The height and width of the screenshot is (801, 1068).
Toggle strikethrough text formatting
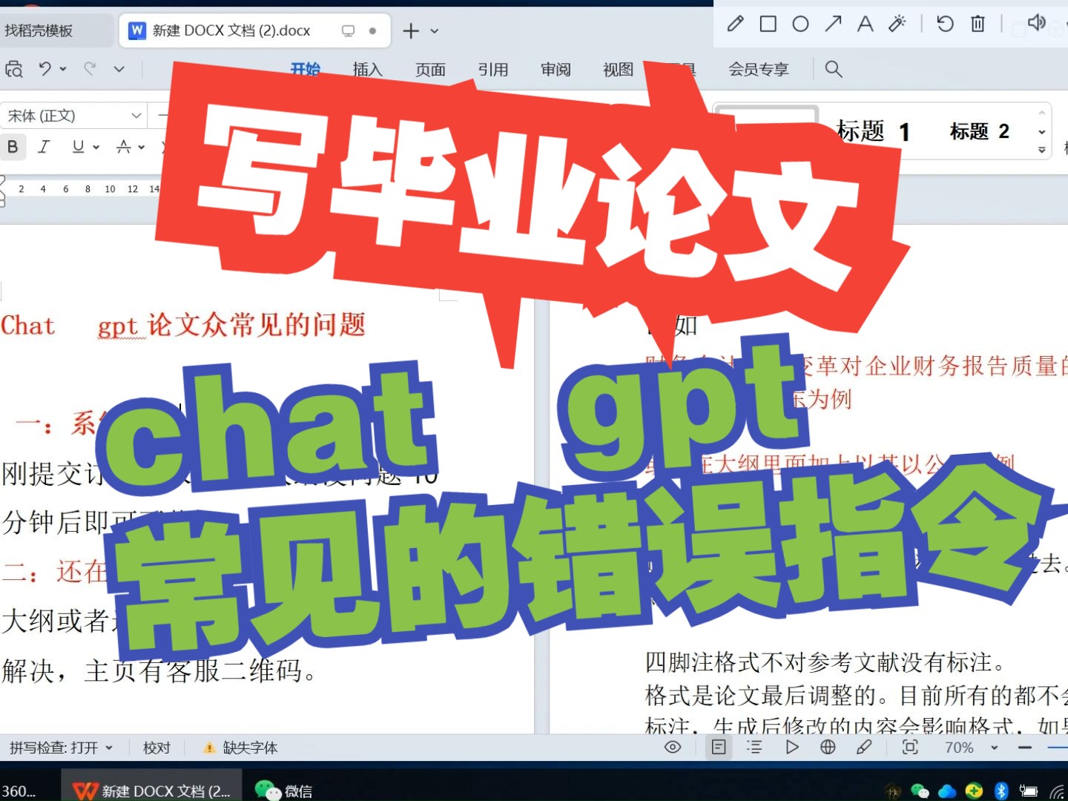point(123,146)
